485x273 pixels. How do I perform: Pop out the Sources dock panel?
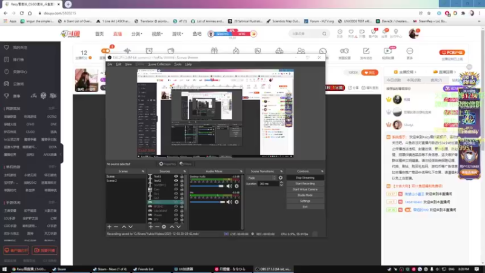point(185,171)
